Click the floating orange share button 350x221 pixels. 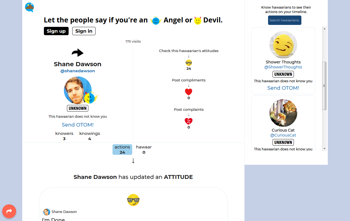coord(9,211)
